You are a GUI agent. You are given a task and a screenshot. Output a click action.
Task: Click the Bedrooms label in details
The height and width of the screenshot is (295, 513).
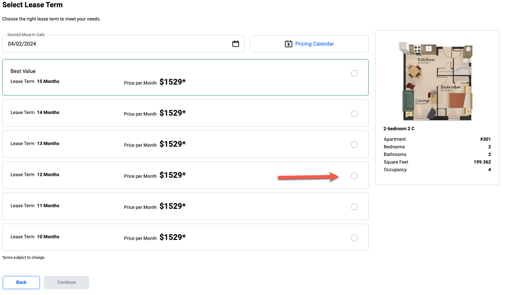click(394, 147)
